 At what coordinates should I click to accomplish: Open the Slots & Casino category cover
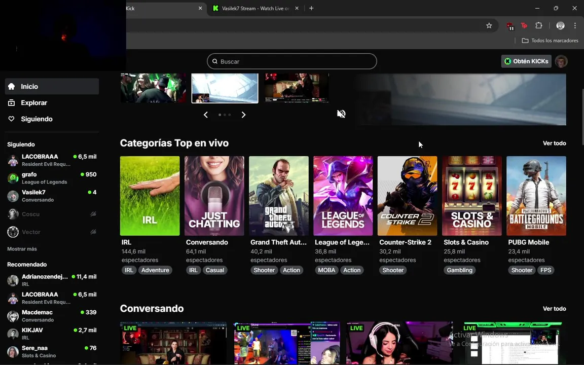click(472, 196)
